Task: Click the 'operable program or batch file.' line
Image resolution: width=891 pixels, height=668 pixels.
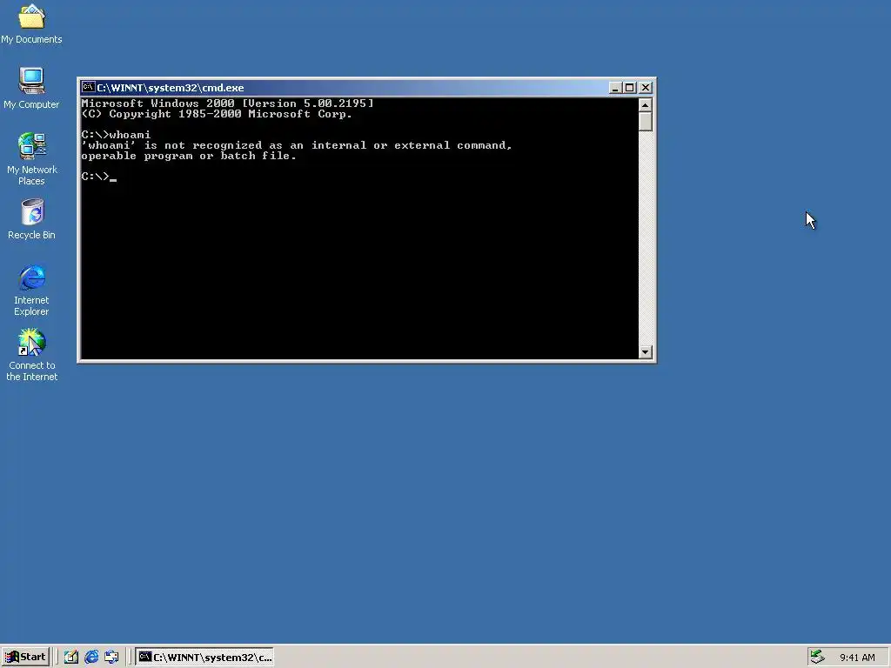Action: (x=189, y=156)
